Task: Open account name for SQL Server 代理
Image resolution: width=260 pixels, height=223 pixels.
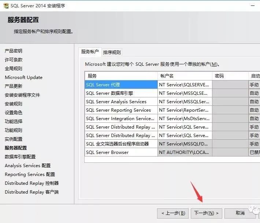Action: pyautogui.click(x=185, y=84)
